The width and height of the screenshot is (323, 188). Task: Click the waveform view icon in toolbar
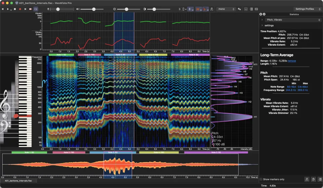pyautogui.click(x=256, y=9)
